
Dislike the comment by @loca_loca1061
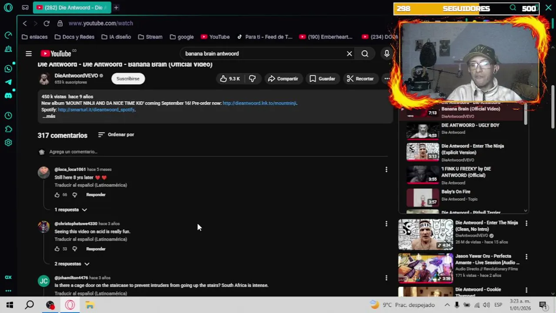coord(75,195)
